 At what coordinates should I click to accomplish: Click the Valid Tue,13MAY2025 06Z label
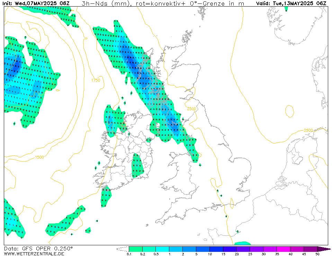coord(291,3)
